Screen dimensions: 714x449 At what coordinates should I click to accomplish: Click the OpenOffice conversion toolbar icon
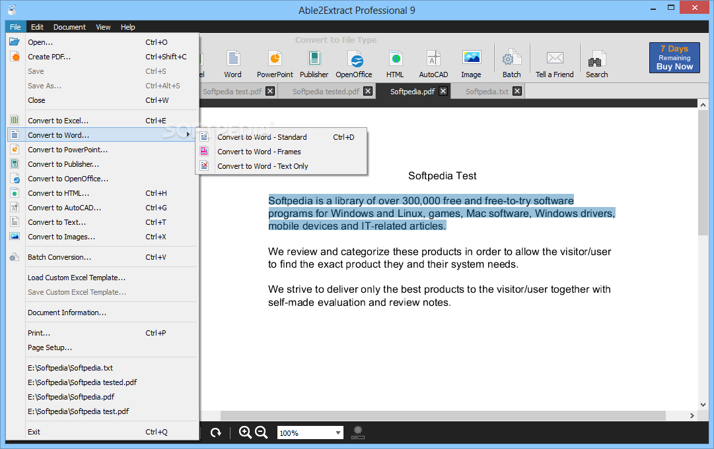[355, 59]
